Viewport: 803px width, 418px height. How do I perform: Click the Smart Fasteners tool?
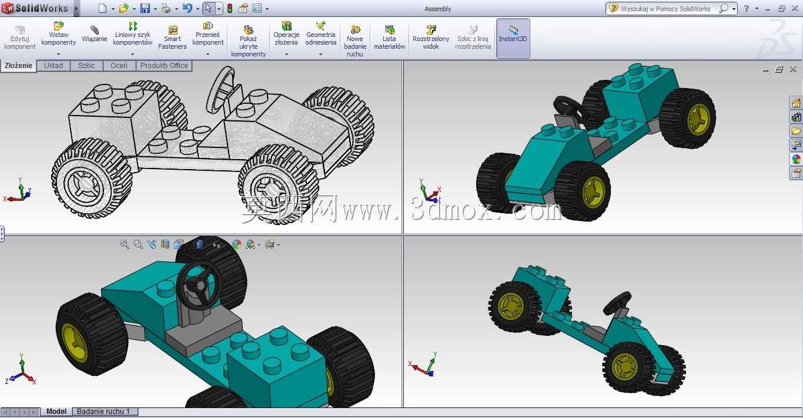click(172, 38)
